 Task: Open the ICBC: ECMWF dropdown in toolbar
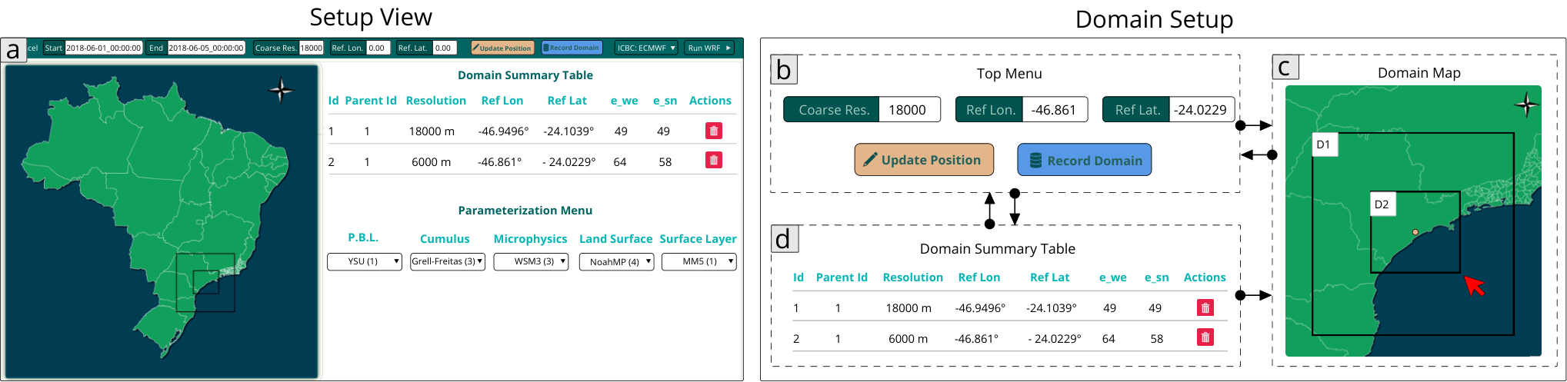tap(646, 48)
